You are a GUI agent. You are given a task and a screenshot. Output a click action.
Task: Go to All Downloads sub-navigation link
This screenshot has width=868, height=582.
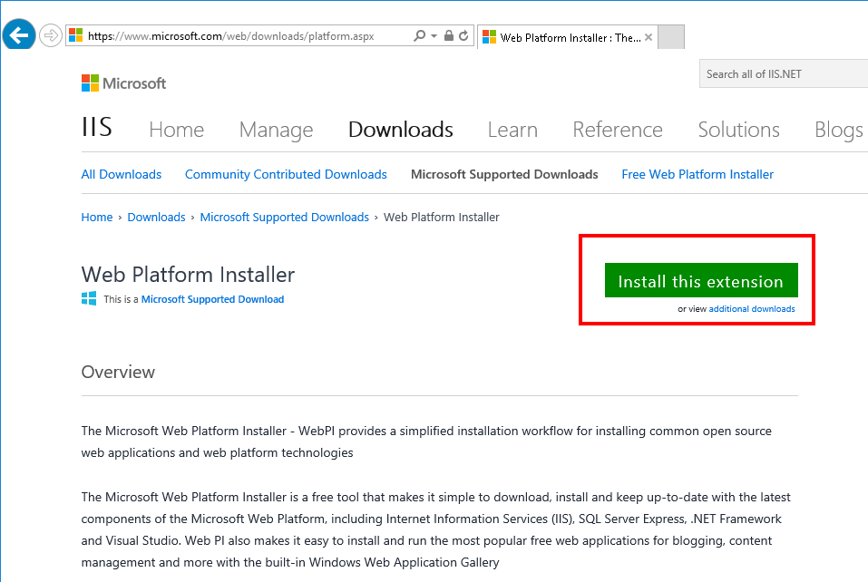tap(122, 174)
